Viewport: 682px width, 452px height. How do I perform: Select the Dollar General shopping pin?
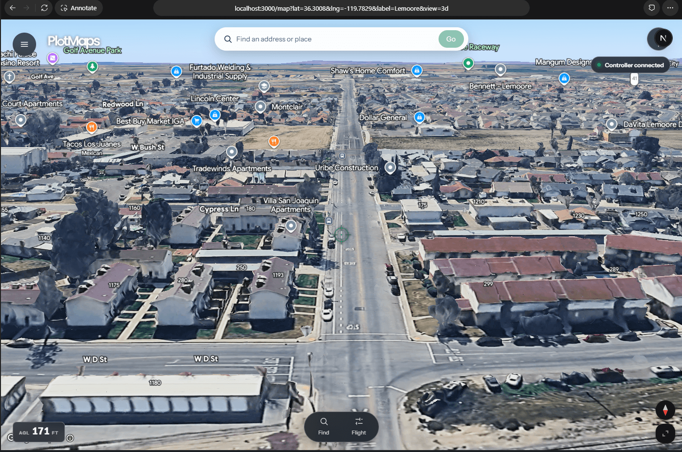pyautogui.click(x=419, y=117)
